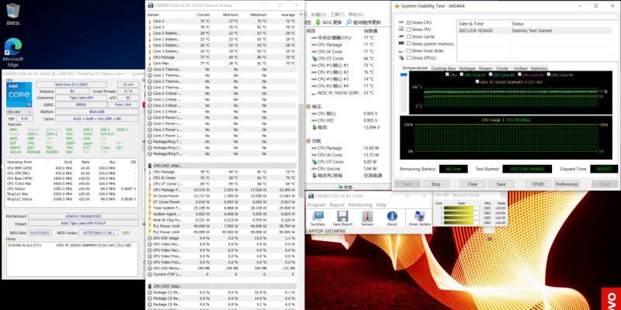Click the CPU Uncore power row icon

pyautogui.click(x=314, y=169)
